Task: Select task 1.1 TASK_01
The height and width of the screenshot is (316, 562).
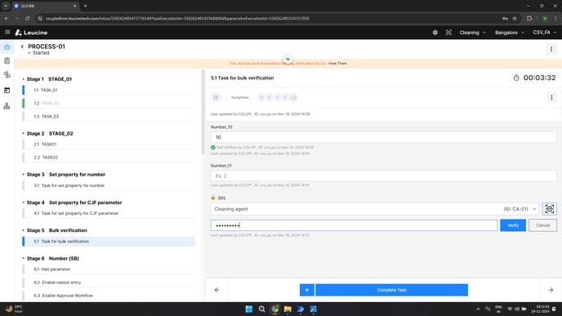Action: [109, 90]
